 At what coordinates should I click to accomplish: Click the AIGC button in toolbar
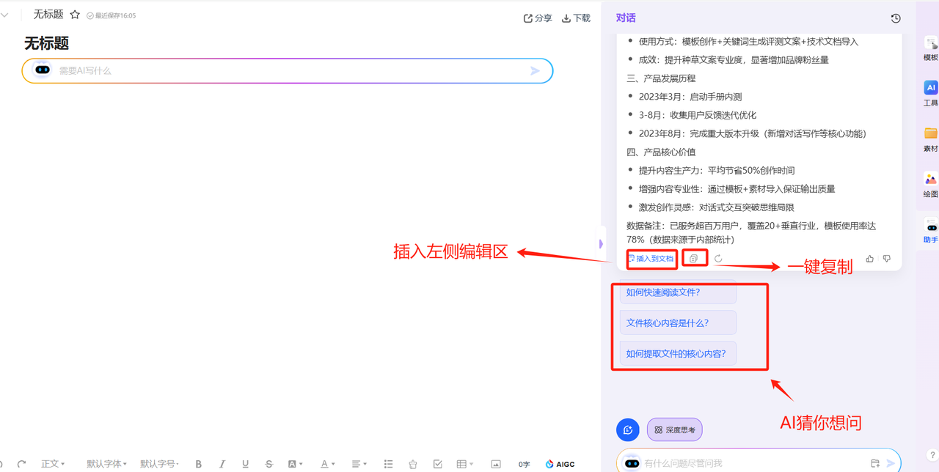560,464
